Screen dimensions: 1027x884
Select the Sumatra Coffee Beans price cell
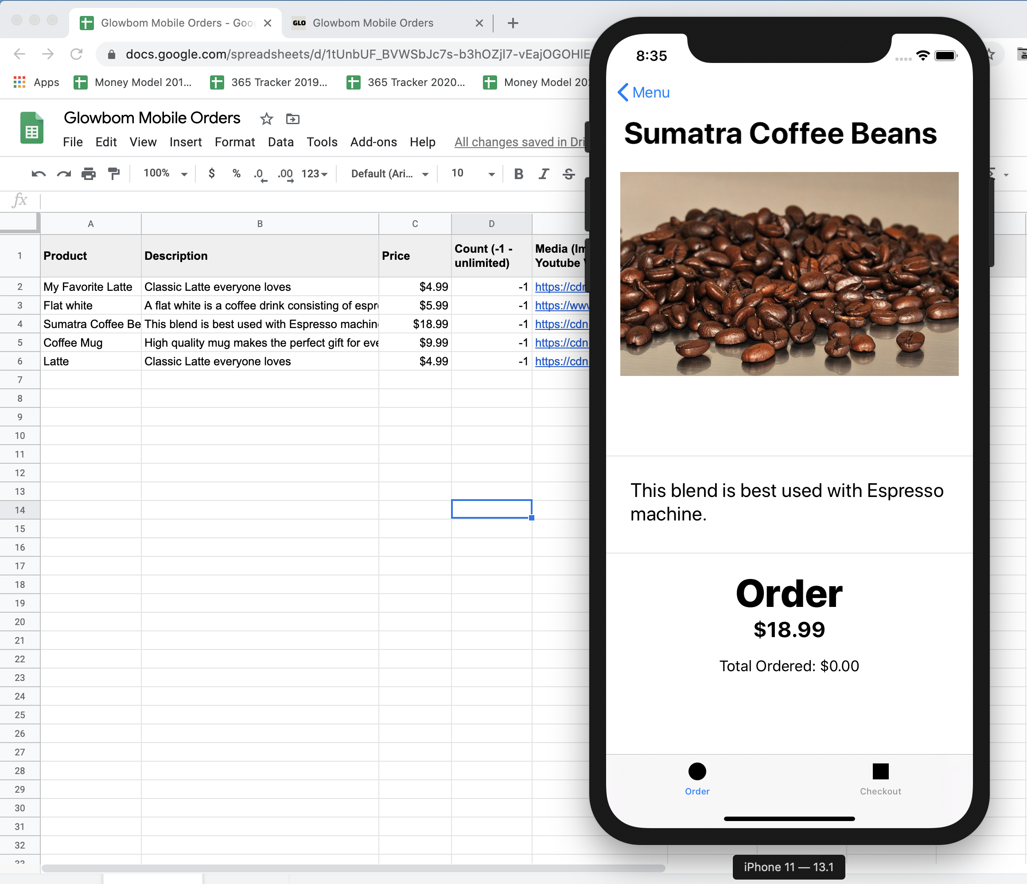pyautogui.click(x=415, y=324)
